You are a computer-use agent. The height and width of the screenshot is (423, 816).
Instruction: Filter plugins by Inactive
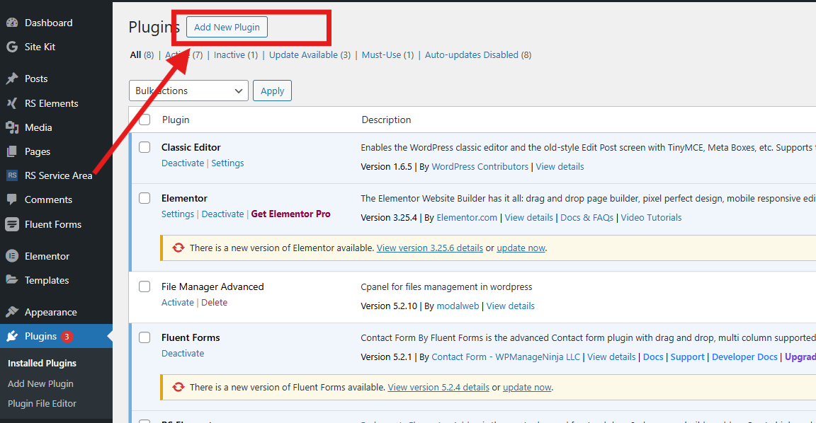click(229, 55)
